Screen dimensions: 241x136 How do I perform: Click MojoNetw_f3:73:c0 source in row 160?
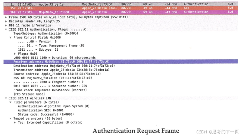[54, 12]
